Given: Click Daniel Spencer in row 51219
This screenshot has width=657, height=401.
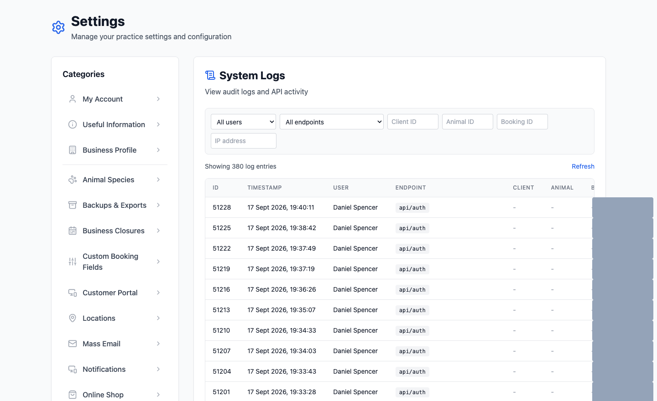Looking at the screenshot, I should [x=355, y=269].
